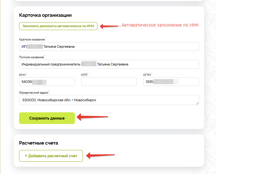Click the address textarea resize handle

coord(197,103)
